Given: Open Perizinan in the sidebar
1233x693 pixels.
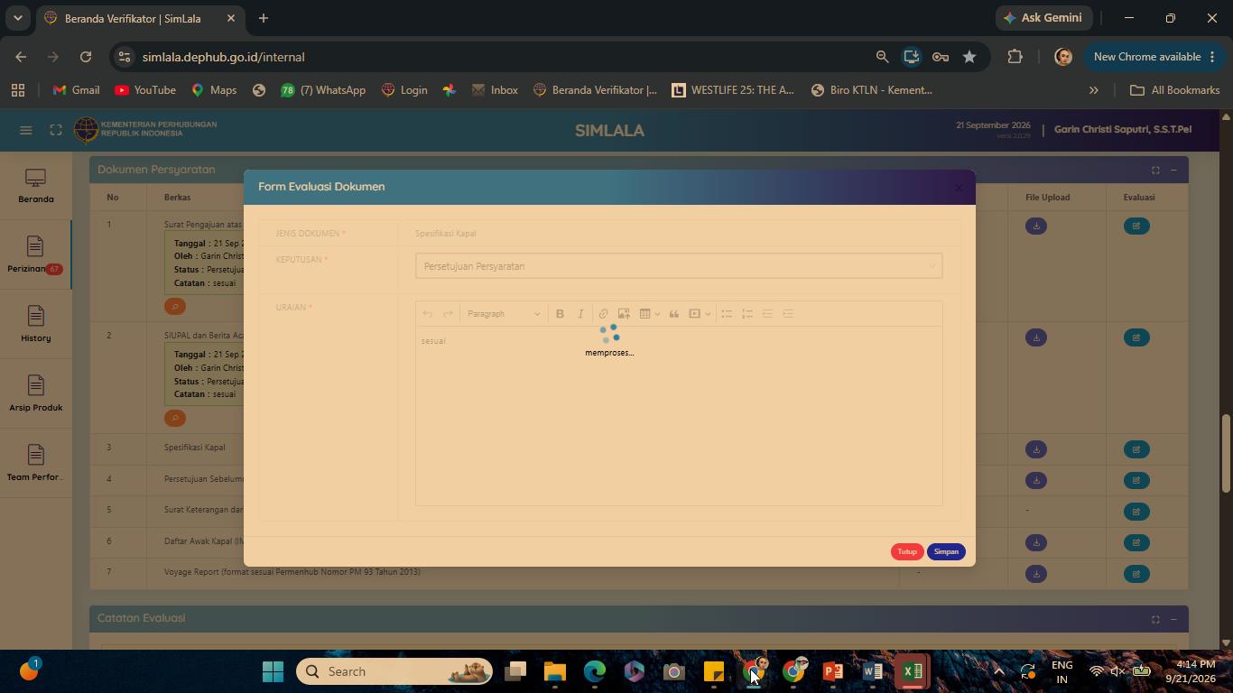Looking at the screenshot, I should 35,254.
